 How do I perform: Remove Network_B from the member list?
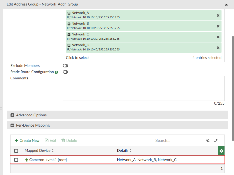click(x=218, y=26)
